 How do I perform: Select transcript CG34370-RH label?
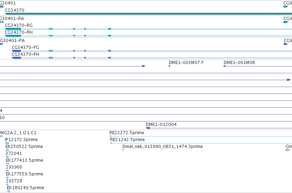pos(19,32)
